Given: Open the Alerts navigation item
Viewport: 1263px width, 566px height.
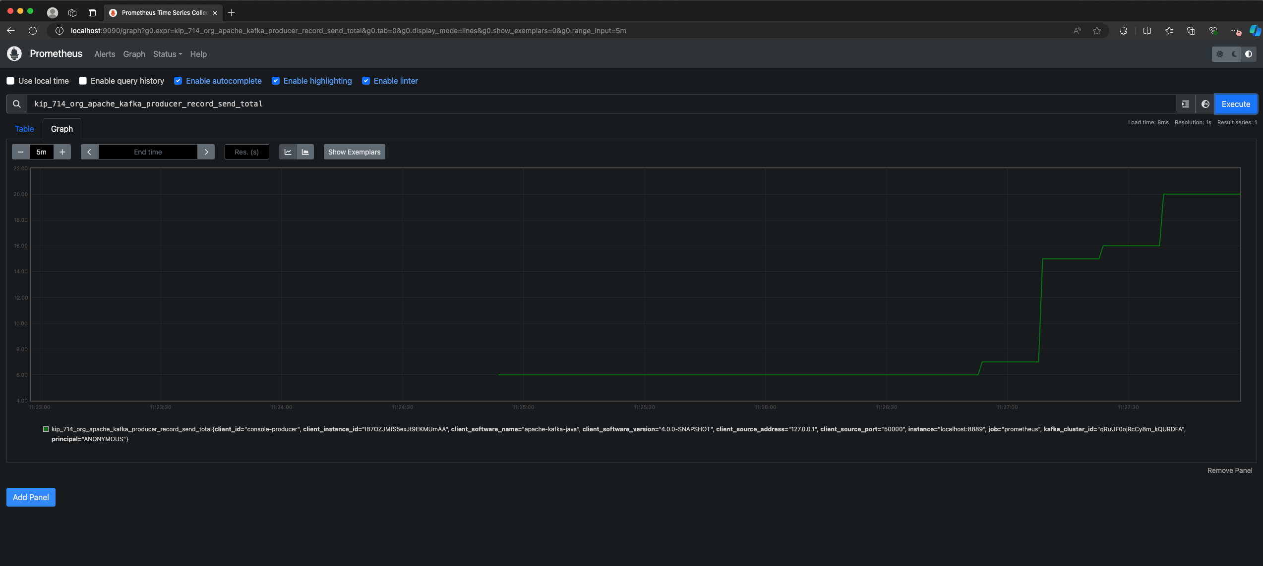Looking at the screenshot, I should (x=105, y=54).
